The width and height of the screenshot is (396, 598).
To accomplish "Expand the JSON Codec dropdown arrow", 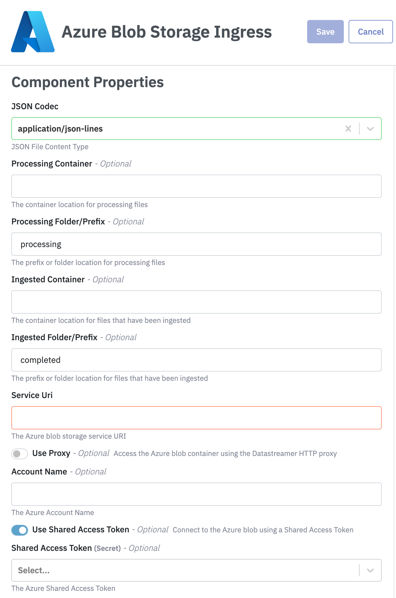I will (x=370, y=129).
